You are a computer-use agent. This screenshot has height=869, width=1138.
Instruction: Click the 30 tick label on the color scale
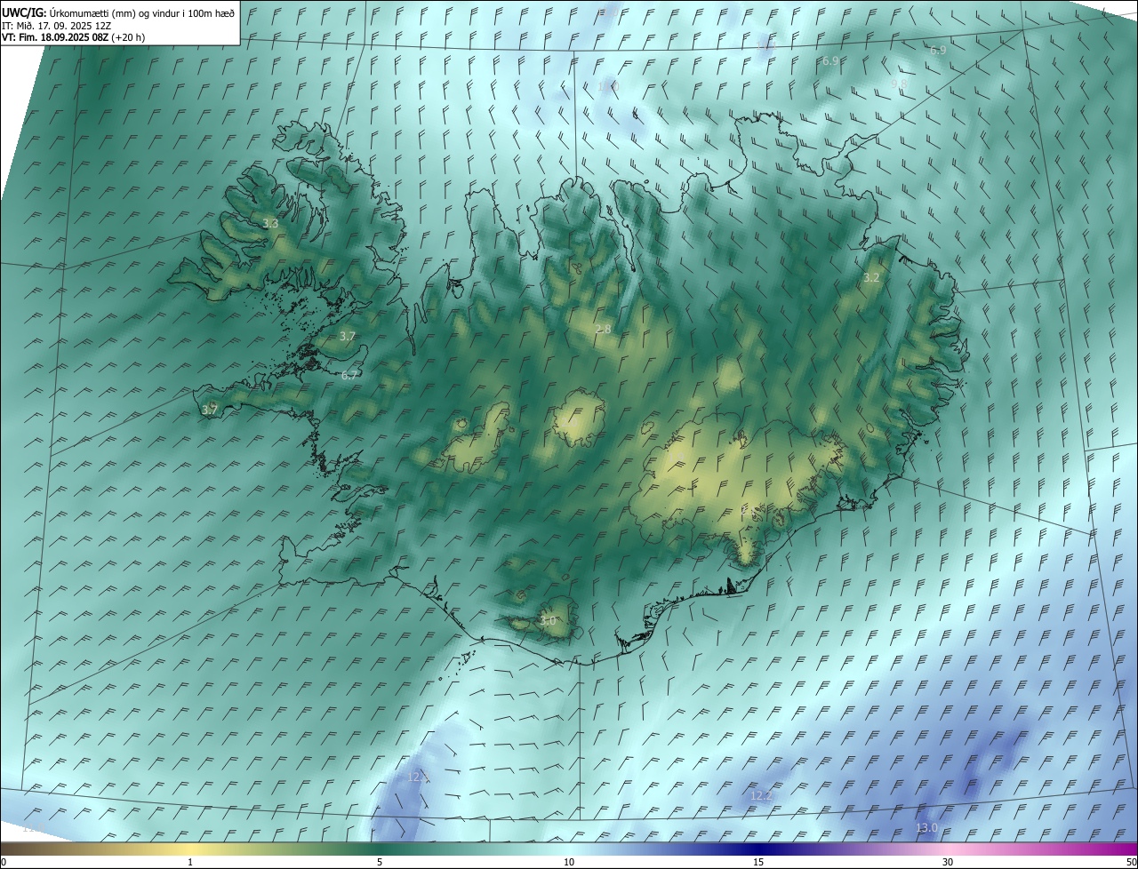[x=948, y=862]
